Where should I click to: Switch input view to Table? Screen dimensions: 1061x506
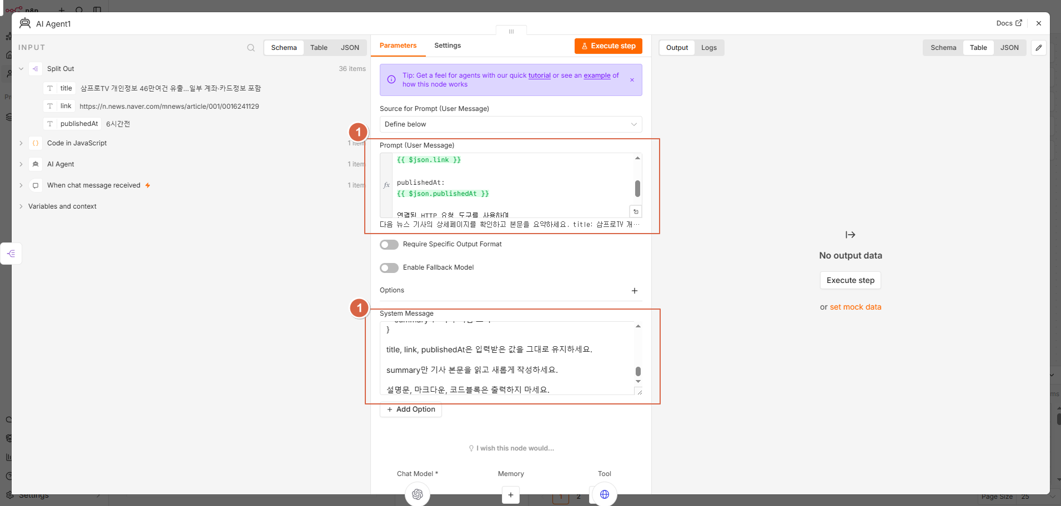tap(319, 48)
